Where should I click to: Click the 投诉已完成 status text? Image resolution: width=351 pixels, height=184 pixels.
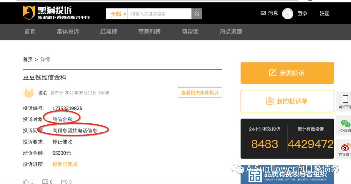65,164
